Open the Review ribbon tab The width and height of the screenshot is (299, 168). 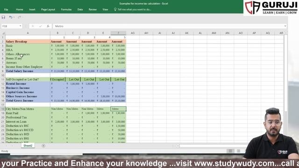pos(93,9)
